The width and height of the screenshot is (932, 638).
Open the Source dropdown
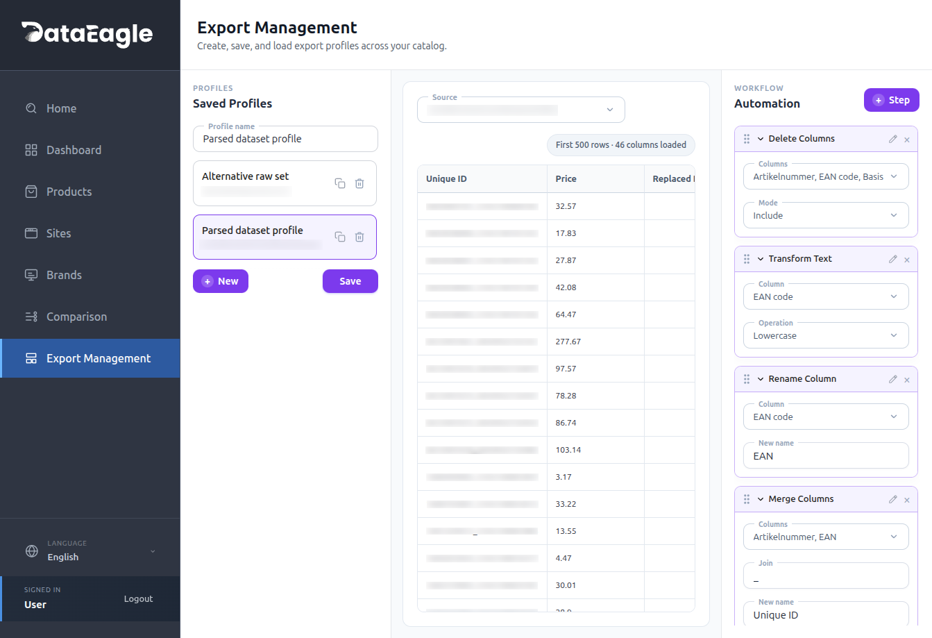click(x=520, y=110)
